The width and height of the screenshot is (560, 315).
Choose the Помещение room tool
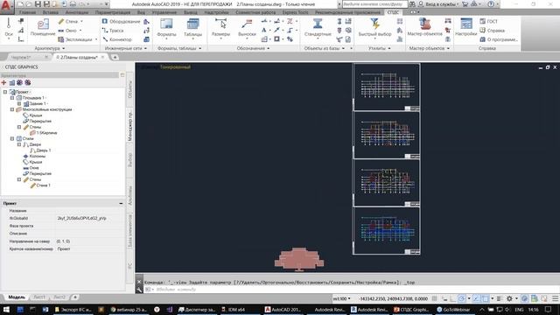coord(43,28)
